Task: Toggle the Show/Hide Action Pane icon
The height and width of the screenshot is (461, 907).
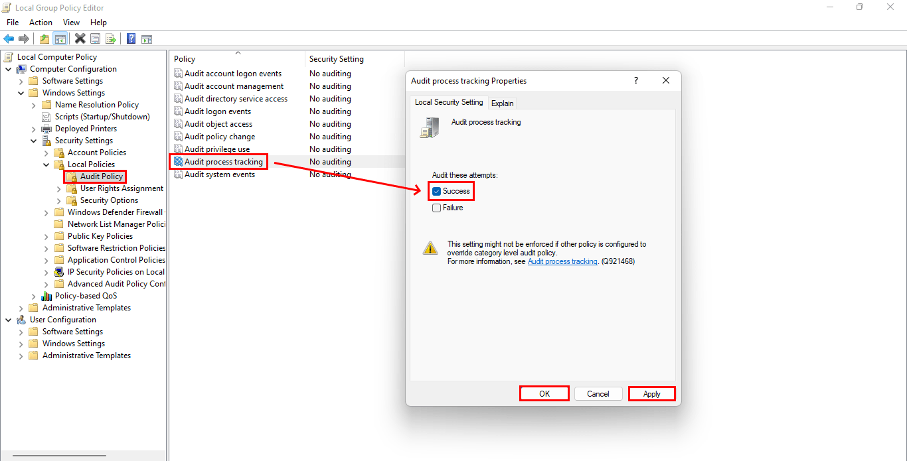Action: coord(147,38)
